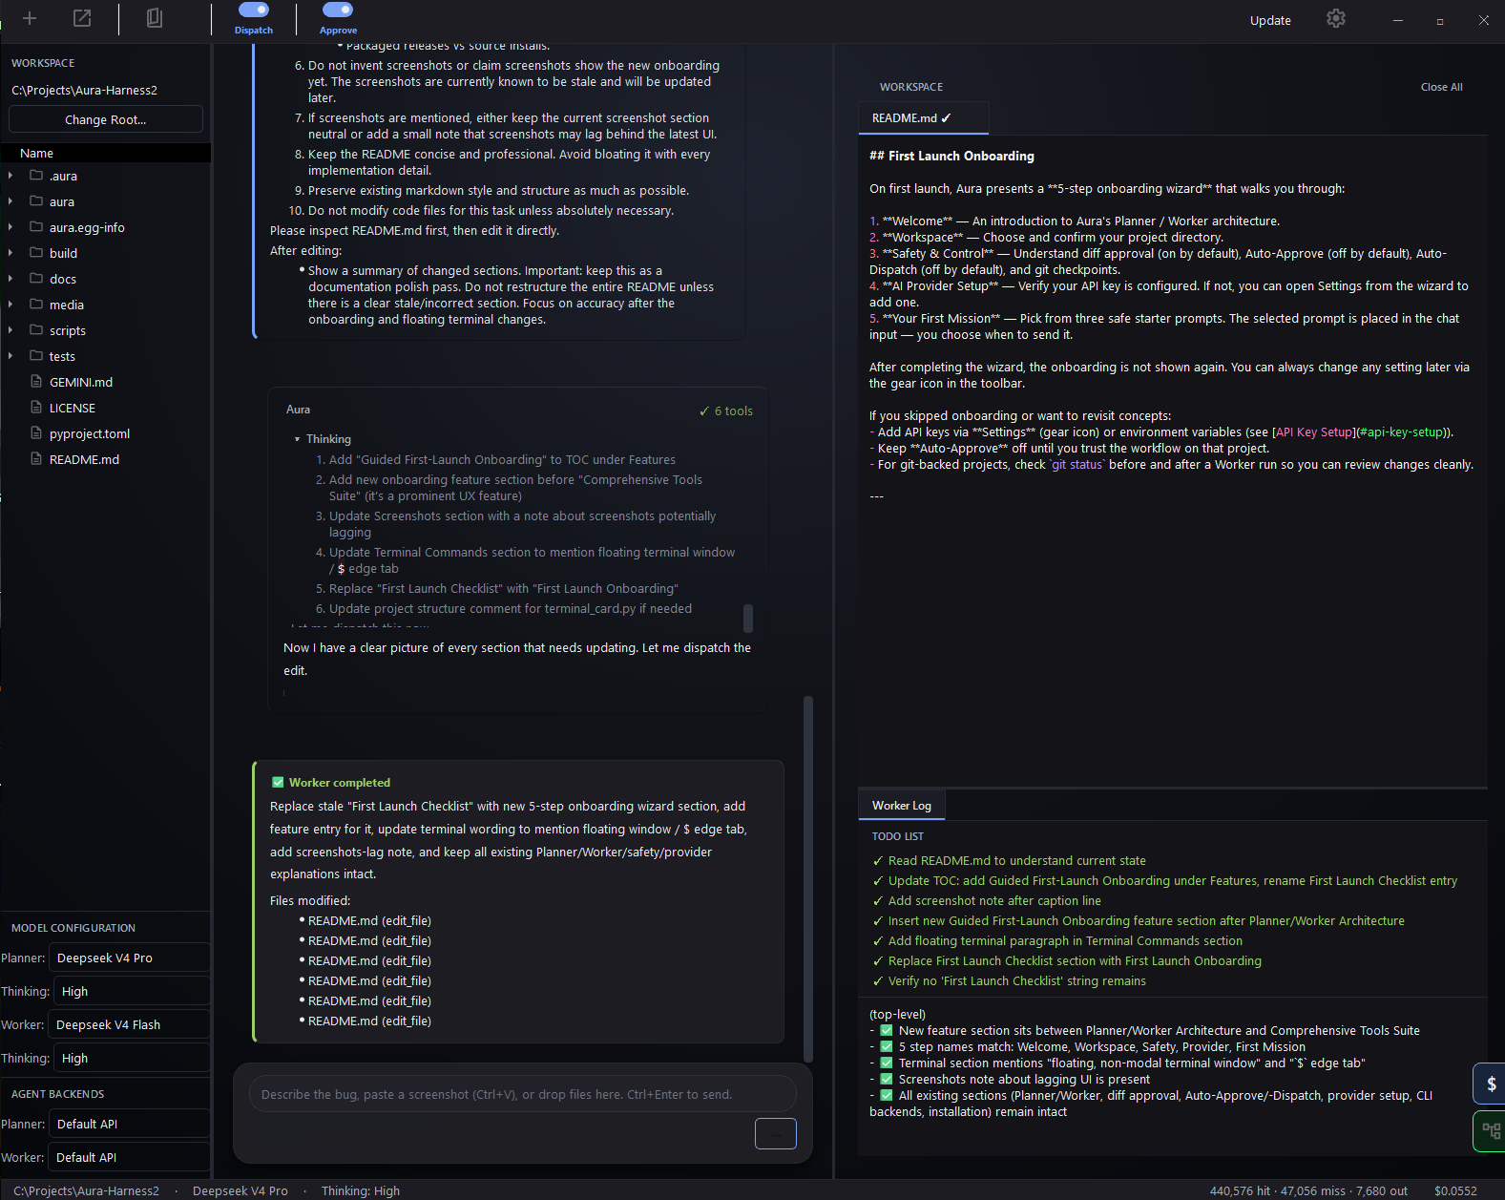Click the tests folder icon
The width and height of the screenshot is (1505, 1200).
point(36,356)
